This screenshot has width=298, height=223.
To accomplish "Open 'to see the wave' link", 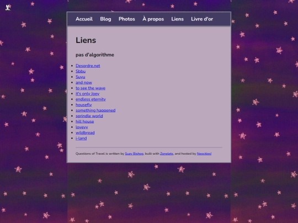I will [x=91, y=88].
